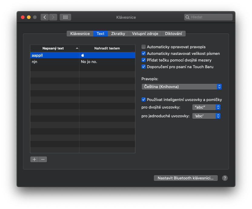This screenshot has width=252, height=209.
Task: Remove selected entry with the minus icon
Action: tap(43, 159)
